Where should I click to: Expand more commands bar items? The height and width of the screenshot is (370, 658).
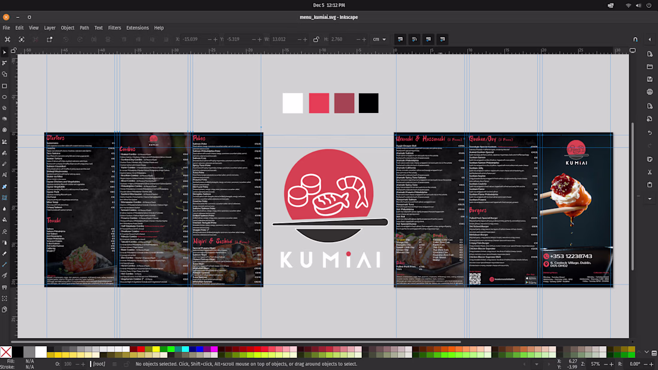coord(650,198)
